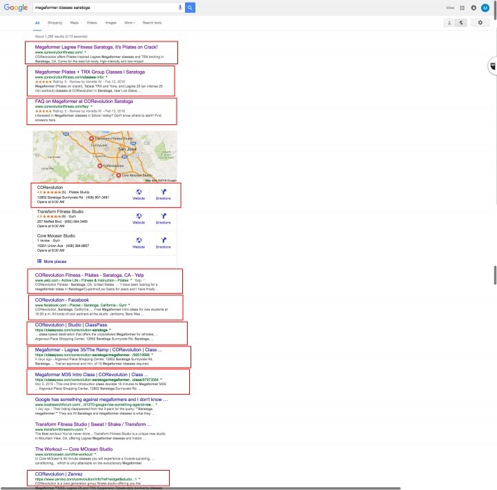Switch to the Maps tab
Image resolution: width=497 pixels, height=490 pixels.
coord(75,23)
